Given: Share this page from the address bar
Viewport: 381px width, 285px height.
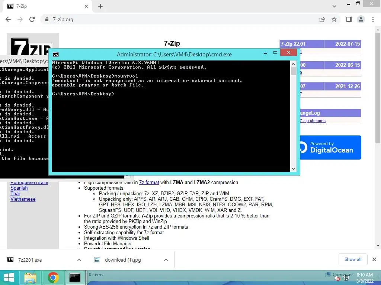Looking at the screenshot, I should click(322, 19).
